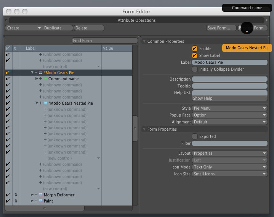Viewport: 274px width, 217px height.
Task: Collapse the Common Properties section
Action: (x=144, y=41)
